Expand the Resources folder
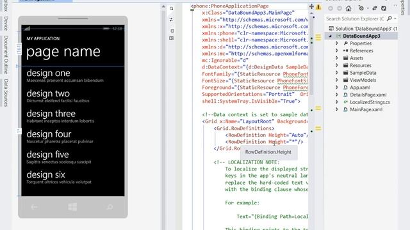The width and height of the screenshot is (410, 230). click(337, 65)
